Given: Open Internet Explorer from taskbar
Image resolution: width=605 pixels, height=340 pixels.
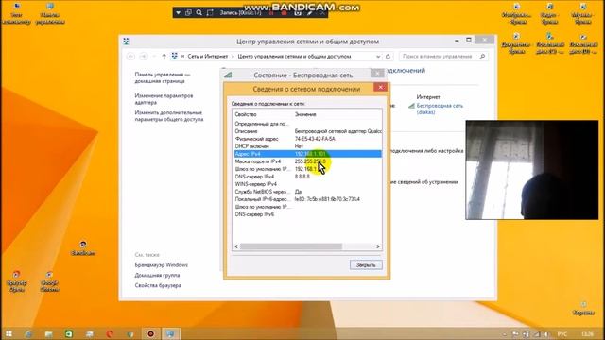Looking at the screenshot, I should tap(28, 333).
